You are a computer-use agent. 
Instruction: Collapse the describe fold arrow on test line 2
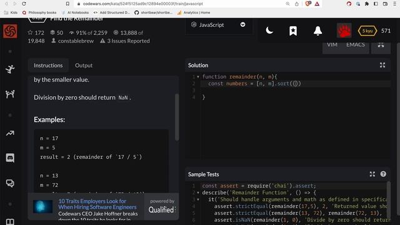coord(198,192)
